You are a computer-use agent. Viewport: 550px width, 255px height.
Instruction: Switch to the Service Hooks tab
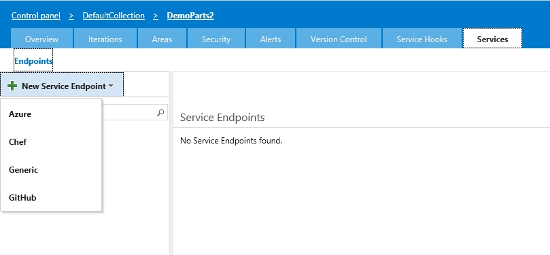click(422, 39)
